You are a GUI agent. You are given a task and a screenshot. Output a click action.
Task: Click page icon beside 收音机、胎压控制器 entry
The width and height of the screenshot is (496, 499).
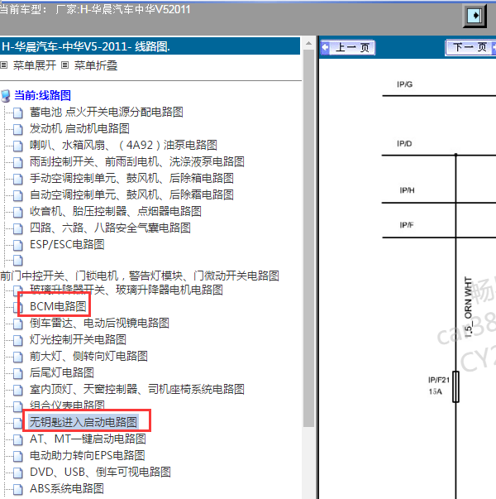point(18,212)
